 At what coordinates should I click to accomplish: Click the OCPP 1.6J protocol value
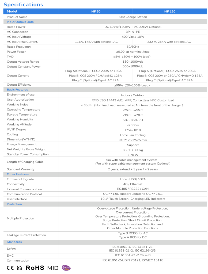click(x=133, y=194)
